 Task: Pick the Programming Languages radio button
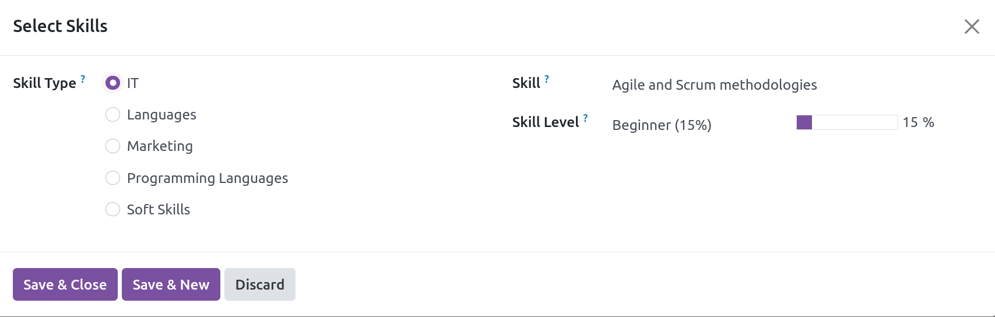pos(112,178)
